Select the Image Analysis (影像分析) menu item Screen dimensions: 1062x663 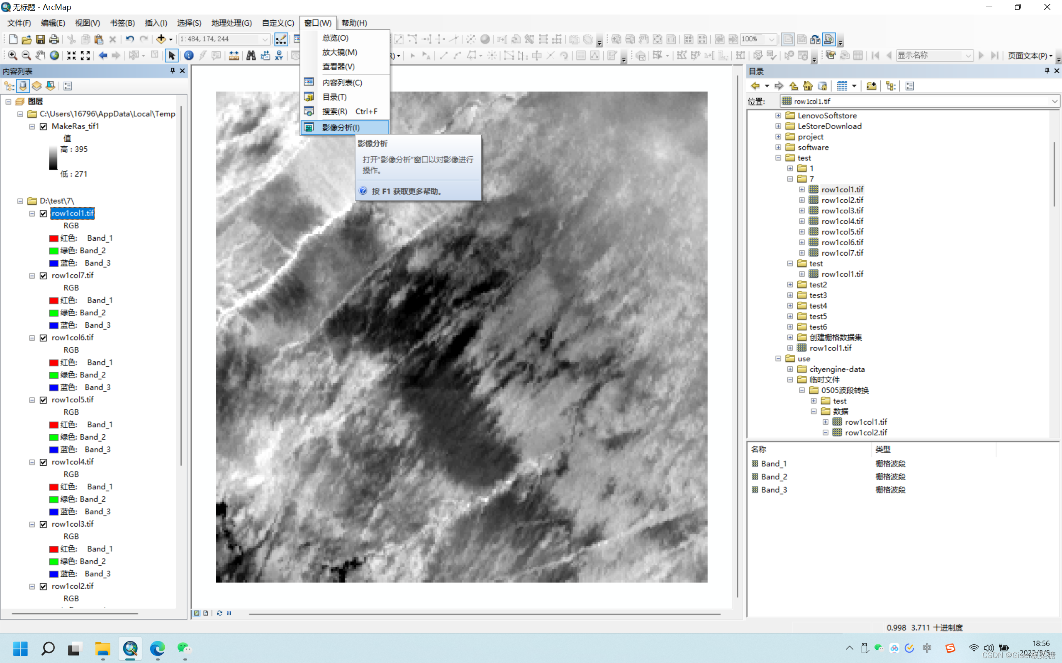341,127
